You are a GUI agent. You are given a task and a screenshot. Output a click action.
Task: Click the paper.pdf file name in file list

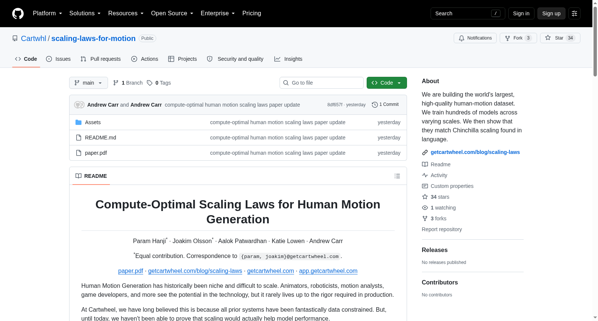point(96,153)
